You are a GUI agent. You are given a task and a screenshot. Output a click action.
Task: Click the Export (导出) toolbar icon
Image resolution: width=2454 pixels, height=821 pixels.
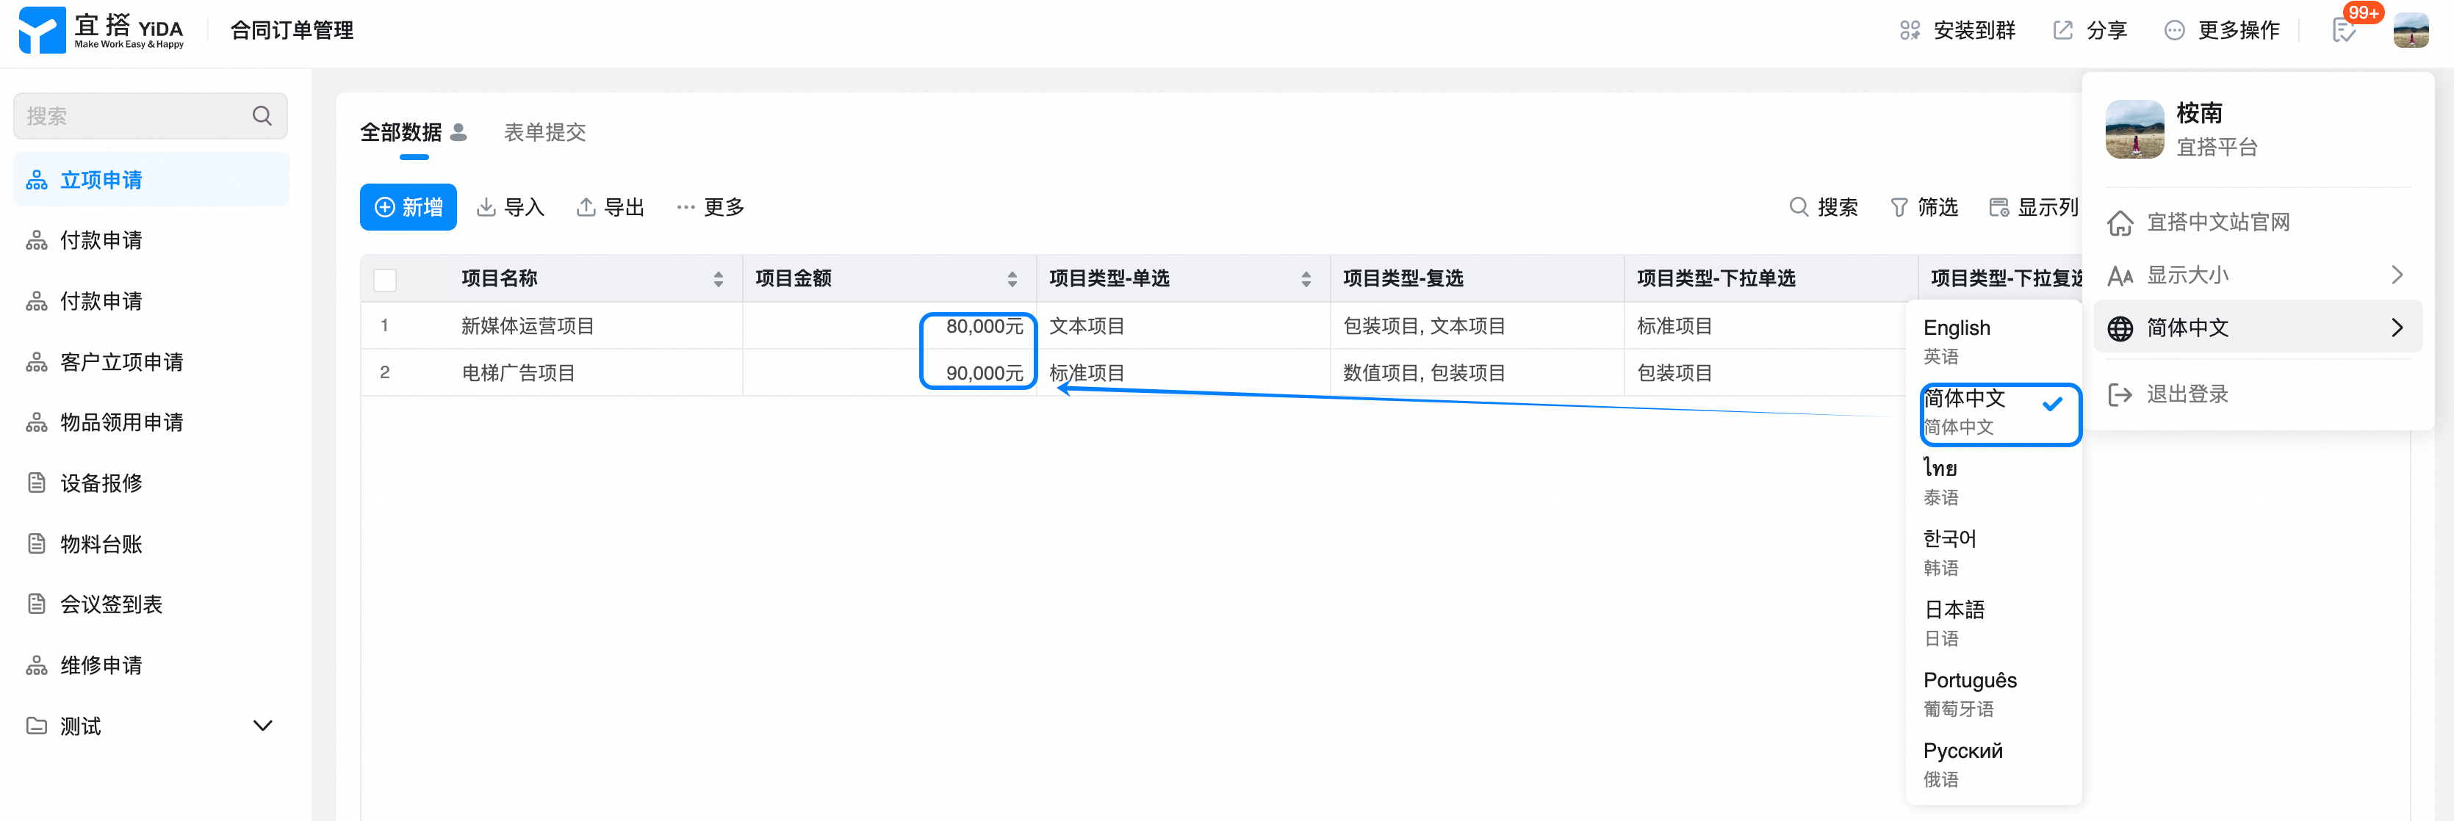pos(586,206)
